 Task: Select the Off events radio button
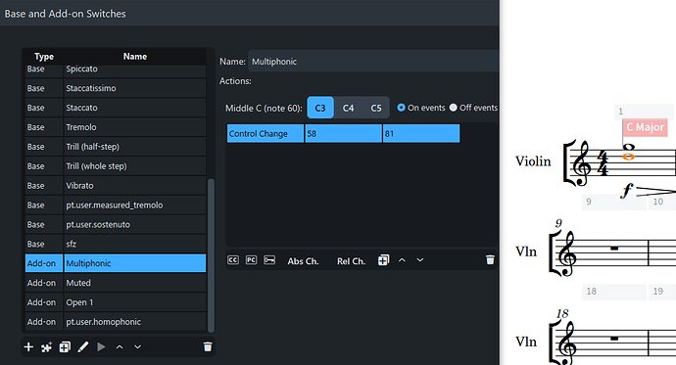tap(453, 108)
